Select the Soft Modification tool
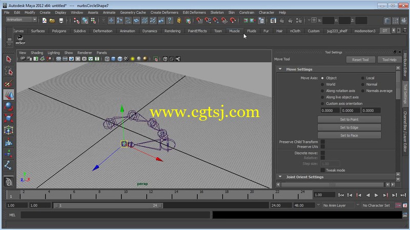This screenshot has width=410, height=230. [x=9, y=142]
